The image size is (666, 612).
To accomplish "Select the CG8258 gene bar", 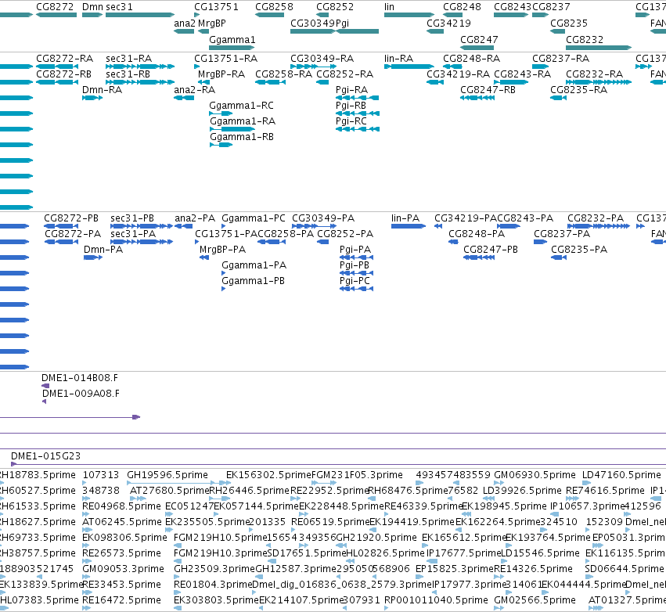I will point(270,15).
